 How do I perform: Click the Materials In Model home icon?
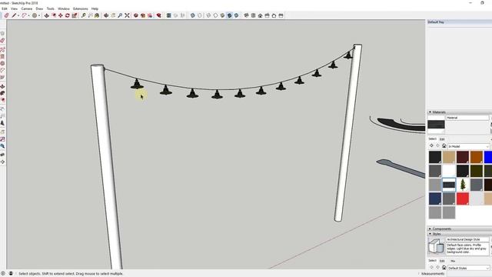(x=444, y=145)
